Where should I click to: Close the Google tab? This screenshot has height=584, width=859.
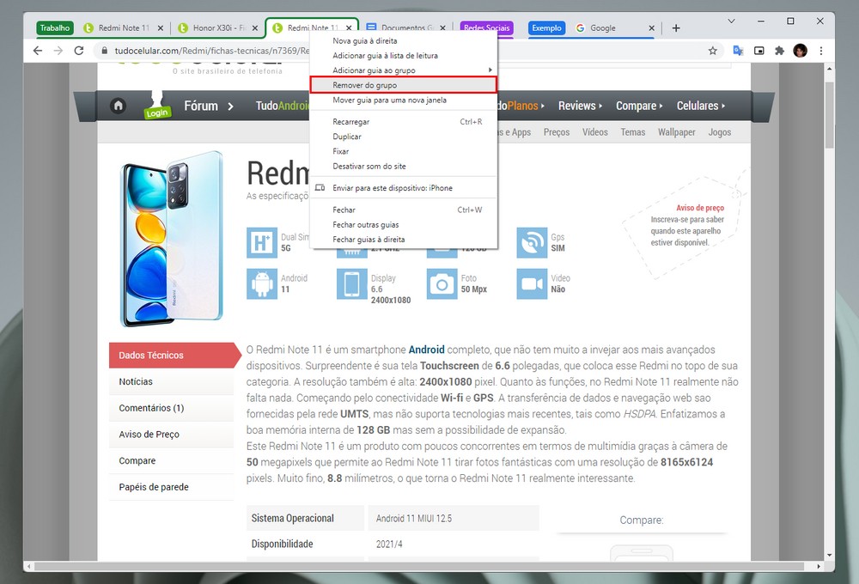click(651, 28)
